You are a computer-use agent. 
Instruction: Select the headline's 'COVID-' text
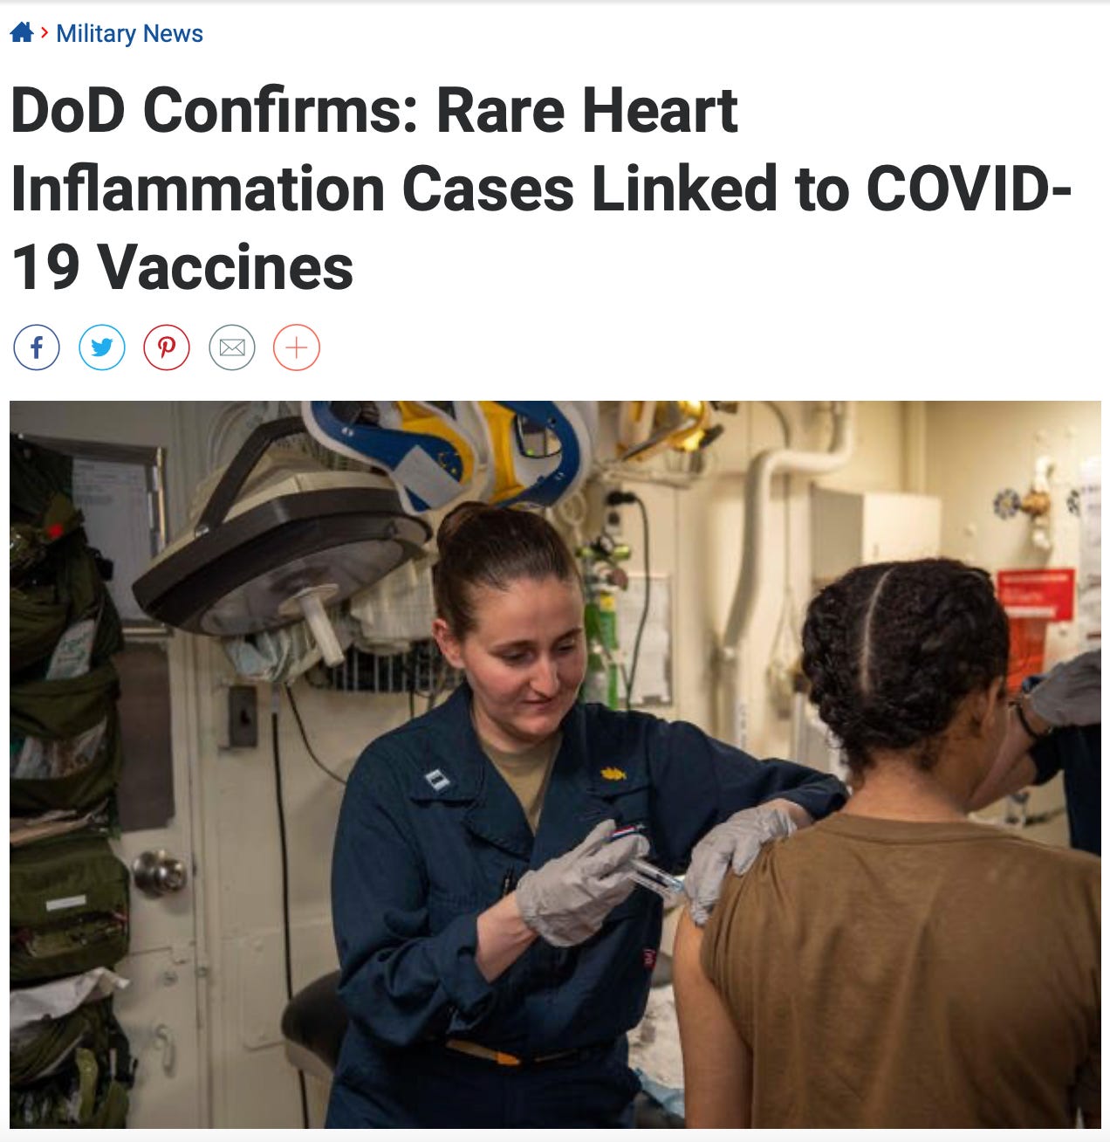click(x=970, y=189)
